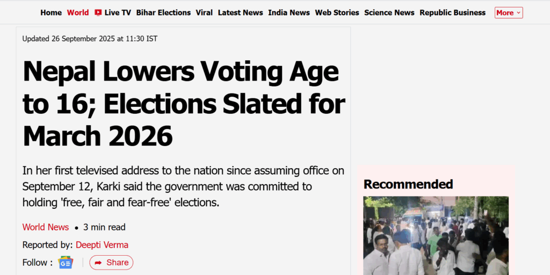Click the Updated 26 September 2025 timestamp

90,39
